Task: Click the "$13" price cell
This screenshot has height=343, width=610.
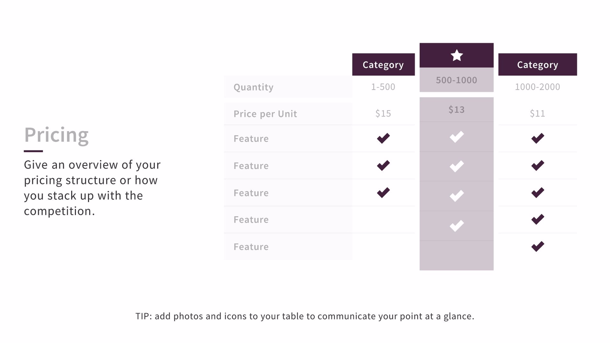Action: (x=456, y=109)
